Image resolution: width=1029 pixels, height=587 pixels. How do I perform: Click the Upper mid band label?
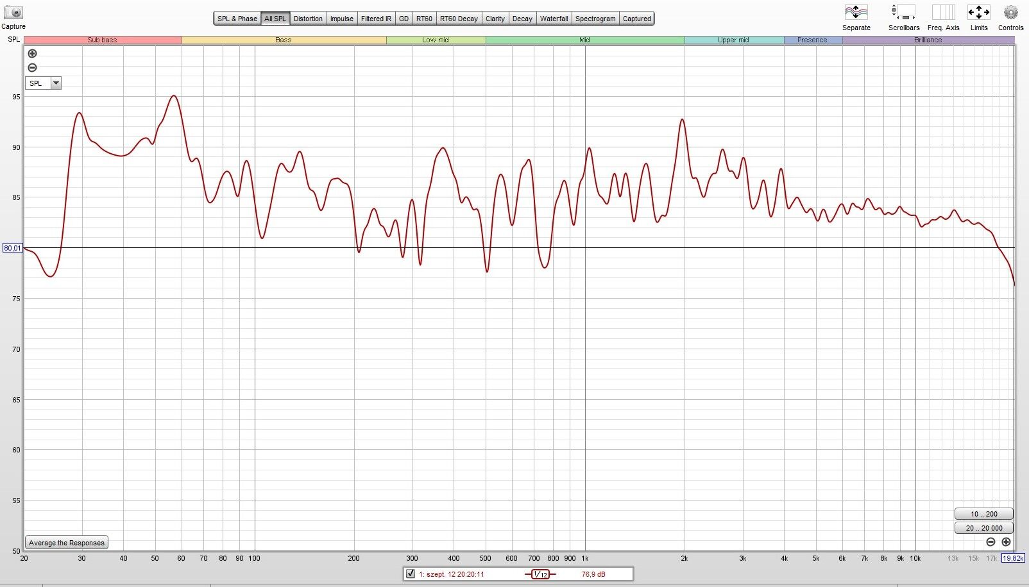coord(733,40)
